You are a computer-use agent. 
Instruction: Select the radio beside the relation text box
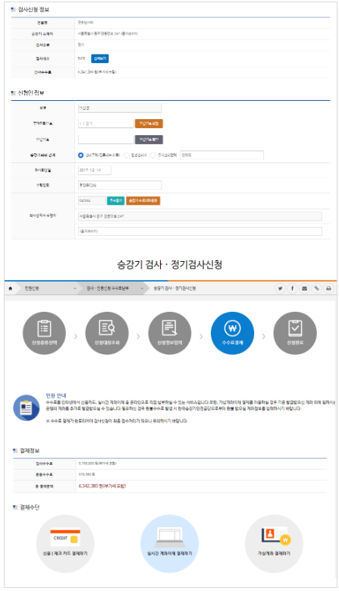(x=153, y=156)
